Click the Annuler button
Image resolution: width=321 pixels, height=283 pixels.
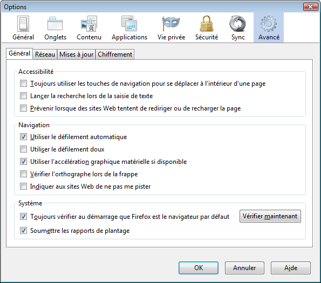tap(244, 268)
